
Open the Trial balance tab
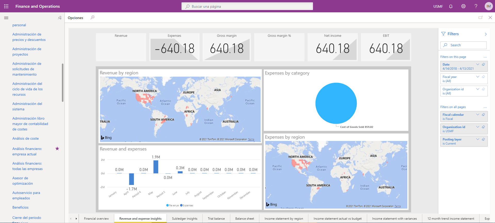click(x=216, y=219)
